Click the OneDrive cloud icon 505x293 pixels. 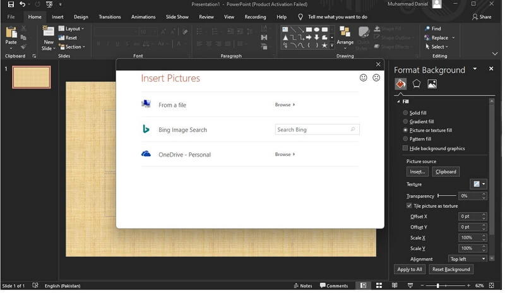146,153
